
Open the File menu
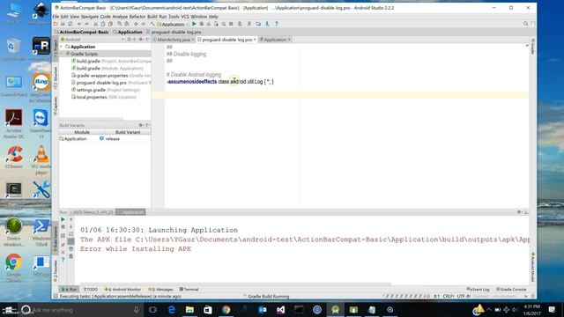(x=56, y=17)
